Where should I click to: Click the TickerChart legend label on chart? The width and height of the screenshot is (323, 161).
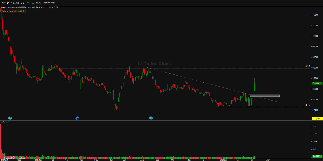5,7
